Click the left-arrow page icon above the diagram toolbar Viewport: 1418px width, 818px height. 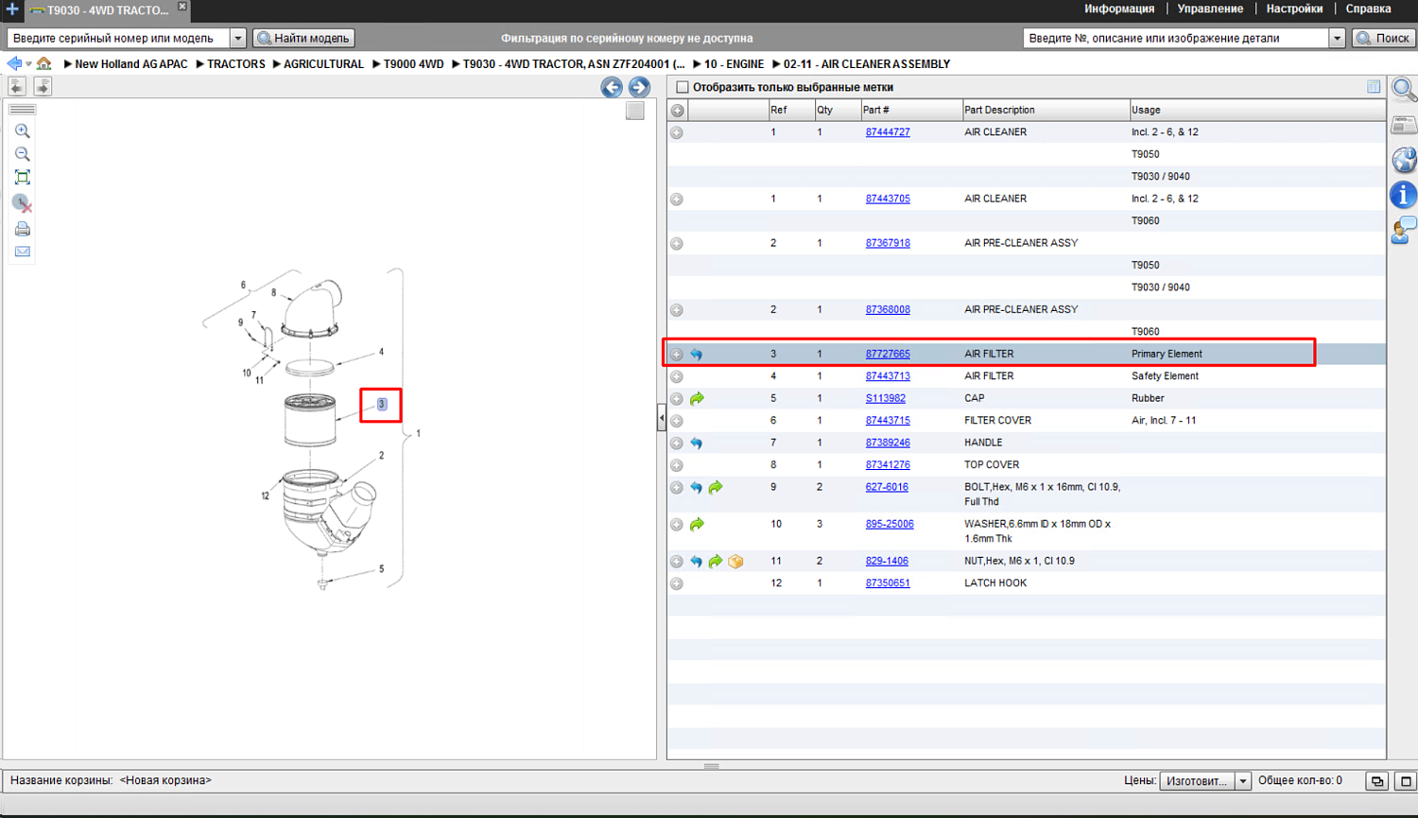pyautogui.click(x=17, y=86)
